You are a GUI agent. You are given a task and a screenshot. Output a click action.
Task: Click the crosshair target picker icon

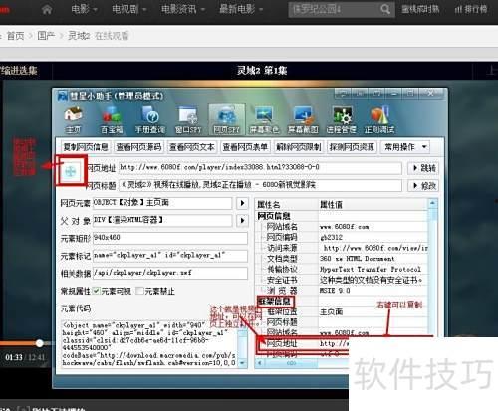point(71,171)
